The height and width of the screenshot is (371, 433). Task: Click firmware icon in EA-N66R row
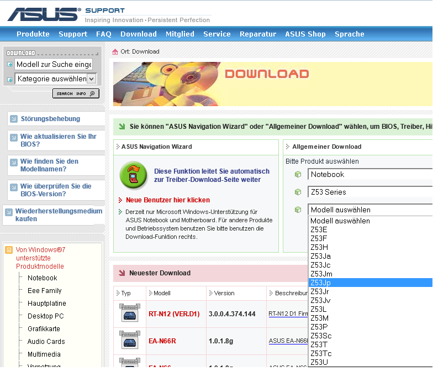pos(129,340)
